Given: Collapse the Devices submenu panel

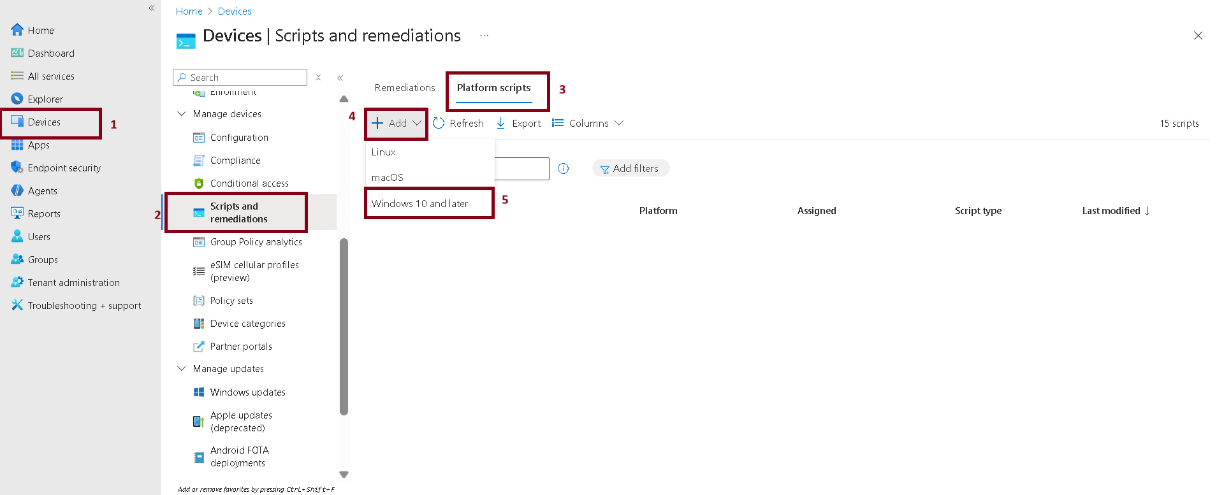Looking at the screenshot, I should [x=340, y=78].
